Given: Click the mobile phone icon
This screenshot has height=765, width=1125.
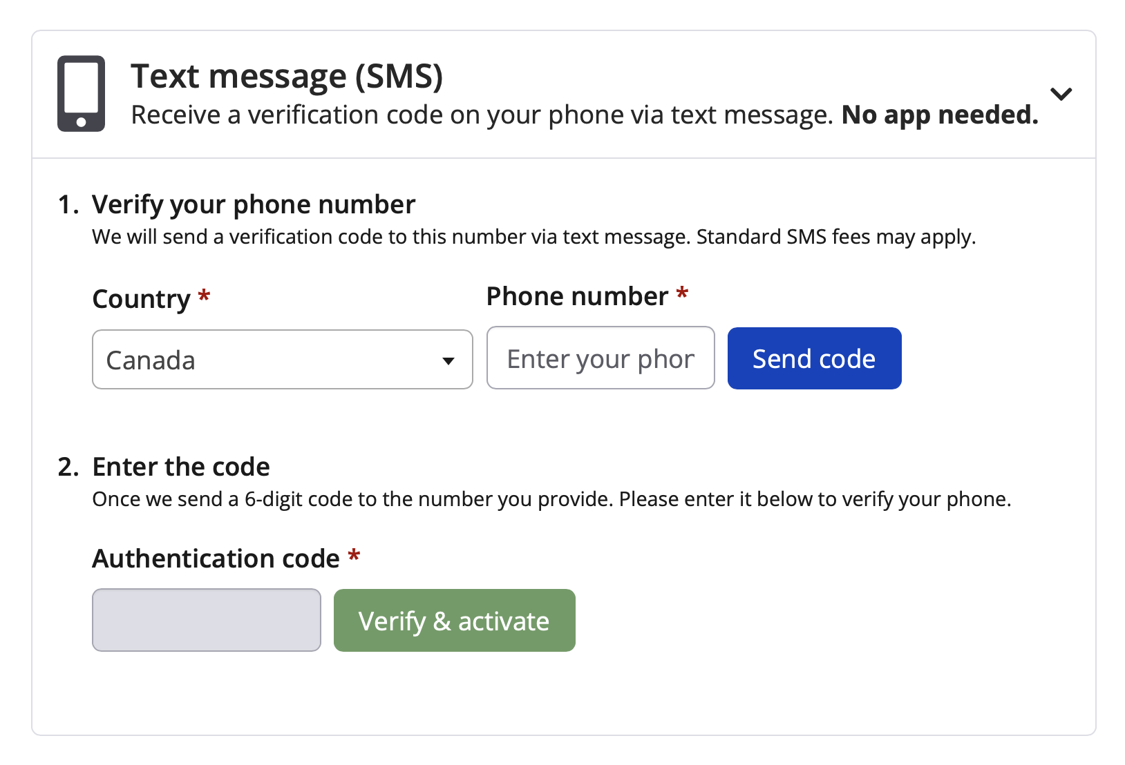Looking at the screenshot, I should [x=81, y=93].
